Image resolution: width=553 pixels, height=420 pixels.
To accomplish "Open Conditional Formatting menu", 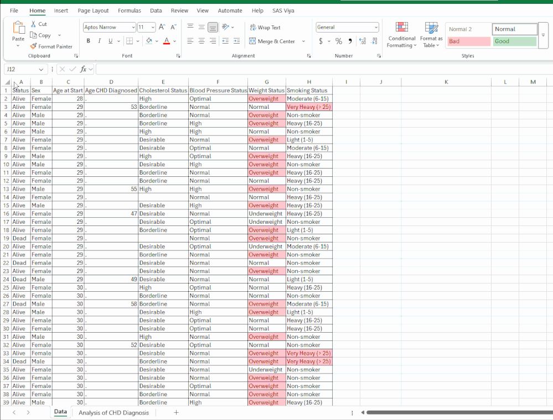I will 402,34.
